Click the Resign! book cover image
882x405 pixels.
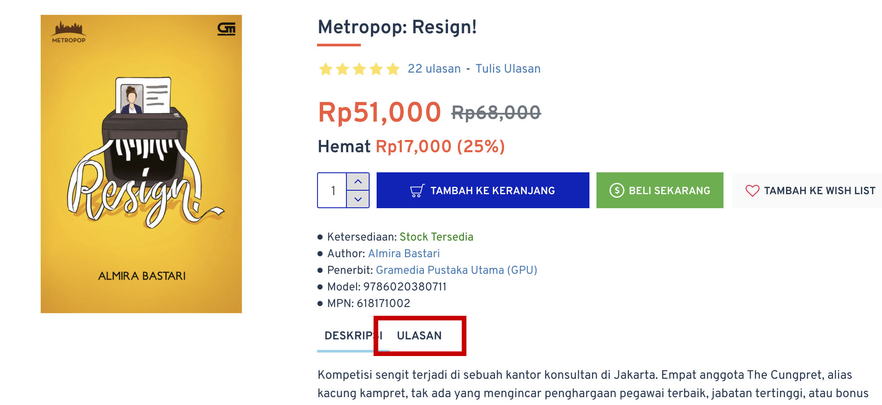[x=141, y=164]
